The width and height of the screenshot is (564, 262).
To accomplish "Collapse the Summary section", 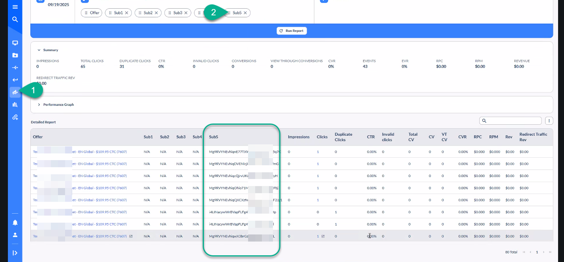I will click(39, 50).
